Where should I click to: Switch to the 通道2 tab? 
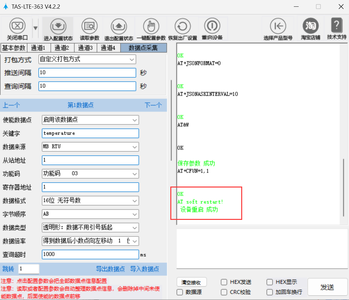pyautogui.click(x=62, y=48)
